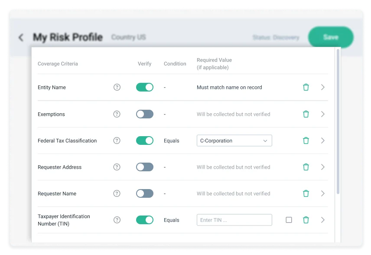The width and height of the screenshot is (371, 255).
Task: Click the Entity Name label
Action: 52,87
